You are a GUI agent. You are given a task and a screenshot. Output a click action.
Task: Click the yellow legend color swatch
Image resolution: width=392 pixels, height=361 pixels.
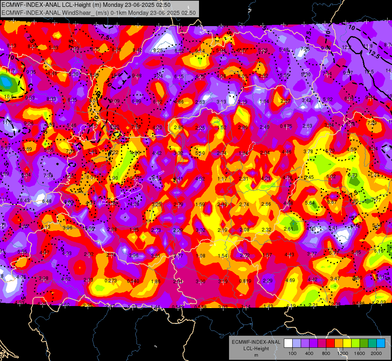(x=347, y=343)
